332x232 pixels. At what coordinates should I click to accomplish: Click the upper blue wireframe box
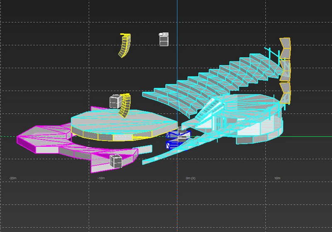click(178, 135)
